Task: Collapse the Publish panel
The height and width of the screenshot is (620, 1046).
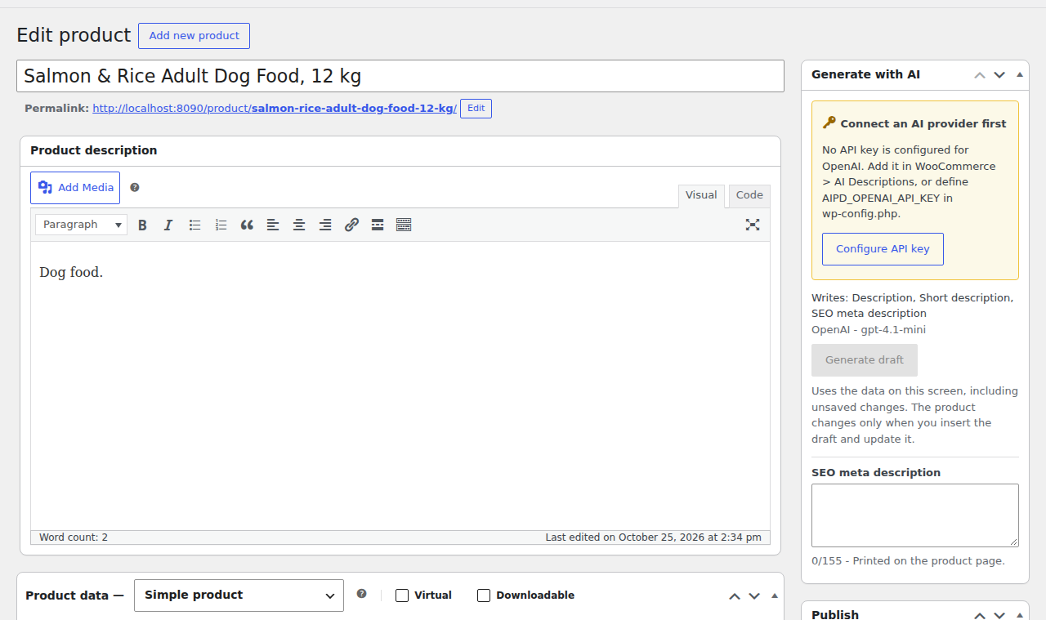Action: point(1020,615)
